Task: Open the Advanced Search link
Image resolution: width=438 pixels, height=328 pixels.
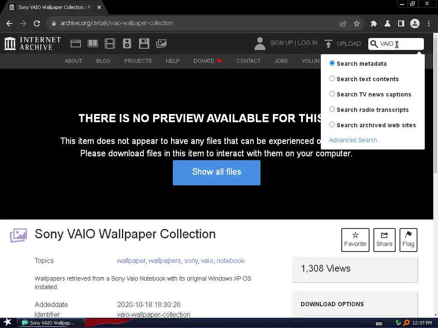Action: click(x=353, y=140)
